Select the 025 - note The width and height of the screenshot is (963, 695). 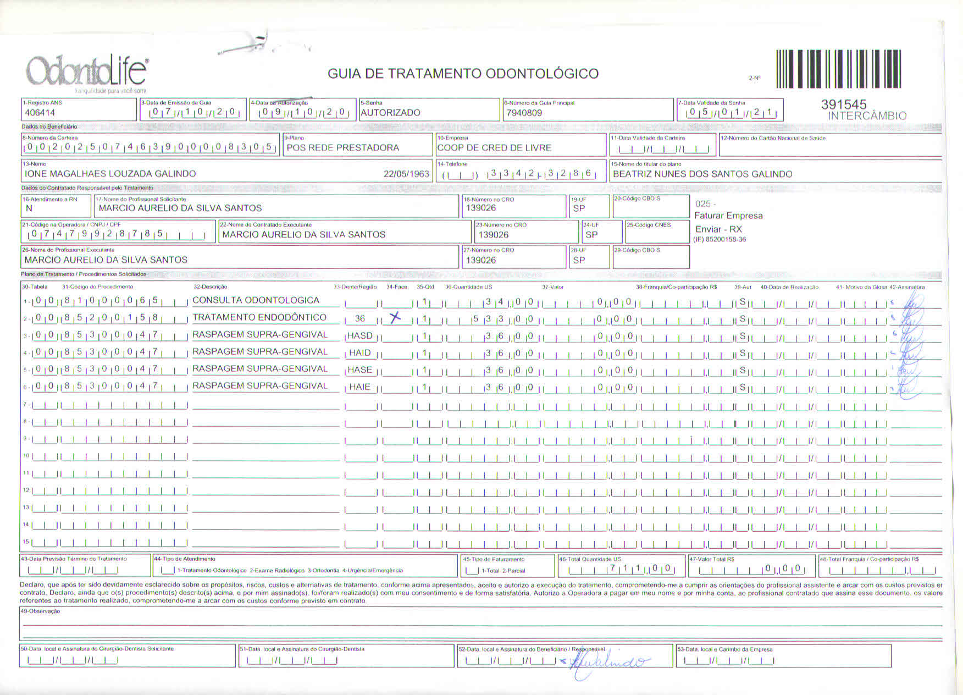click(706, 203)
